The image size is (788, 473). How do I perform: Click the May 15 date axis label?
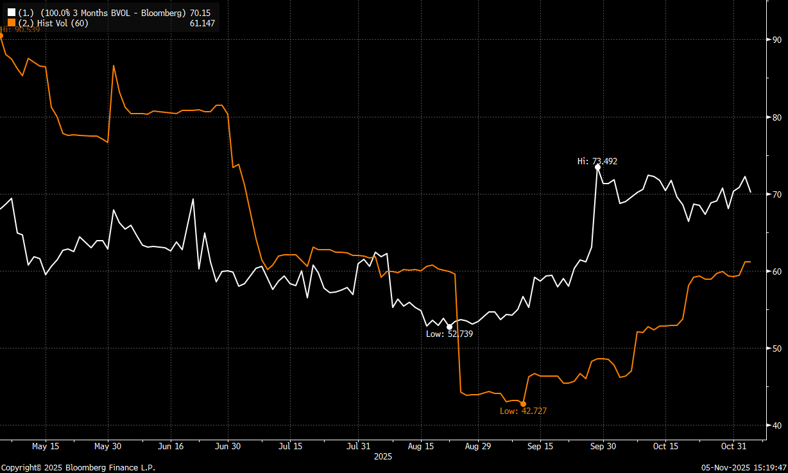tap(45, 446)
